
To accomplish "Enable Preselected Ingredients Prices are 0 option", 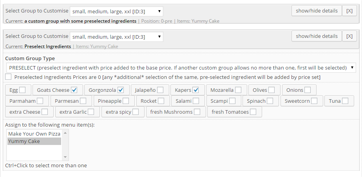I will 8,77.
